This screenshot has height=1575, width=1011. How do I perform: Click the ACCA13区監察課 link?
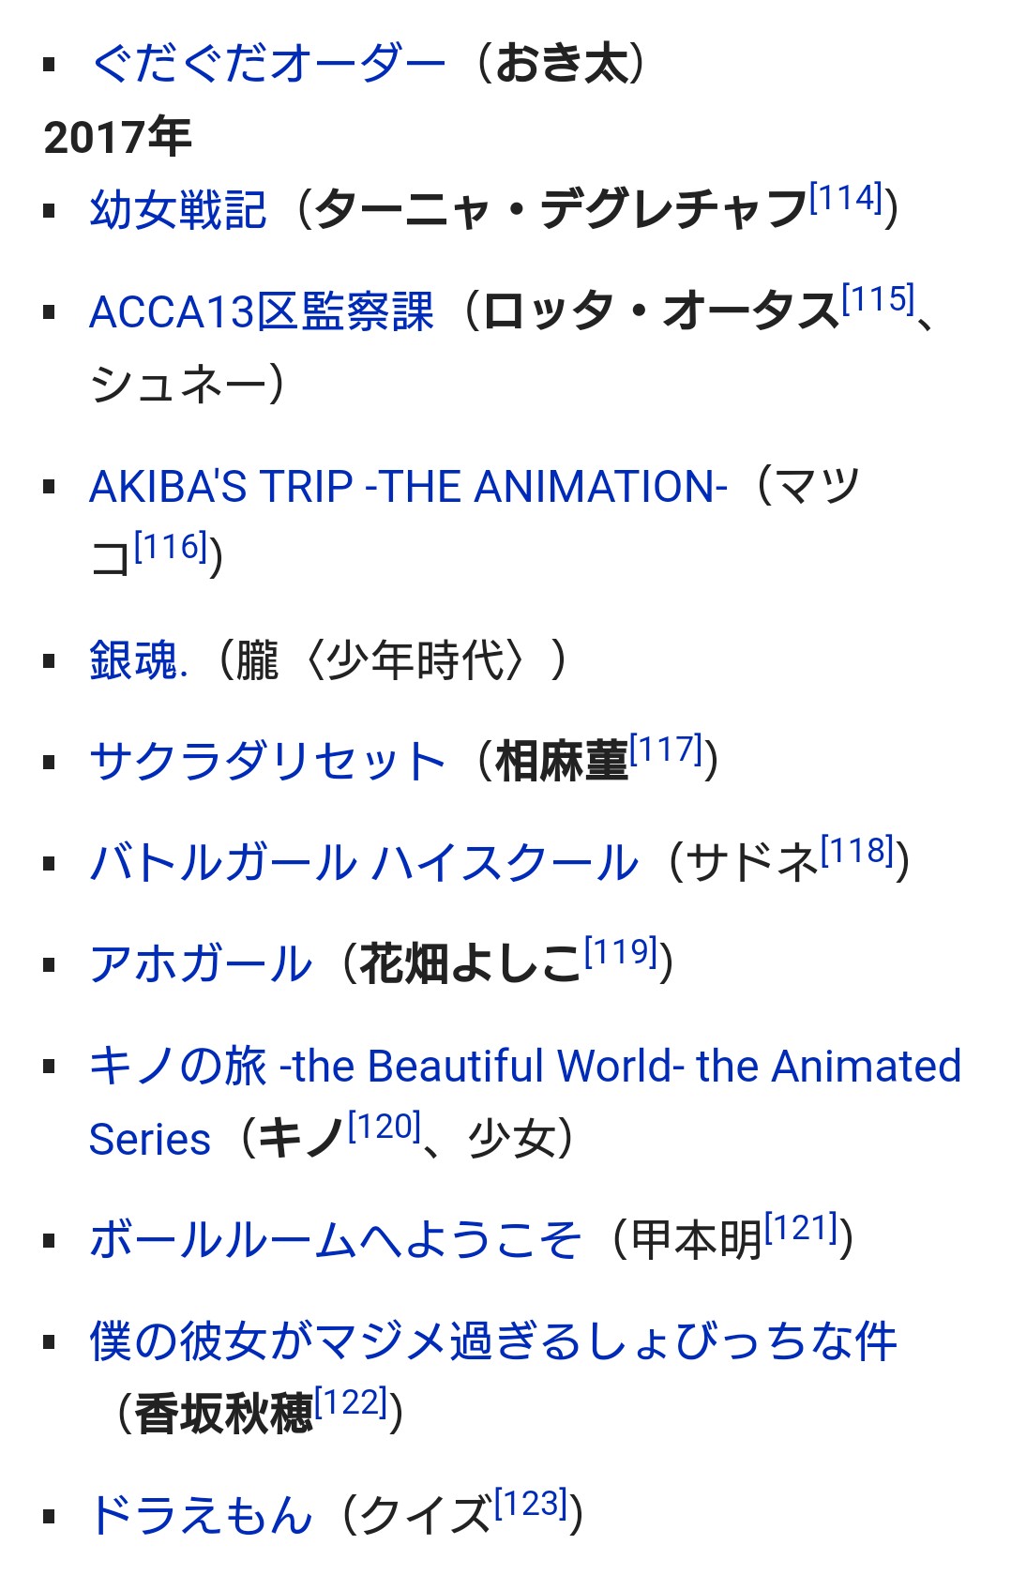262,312
